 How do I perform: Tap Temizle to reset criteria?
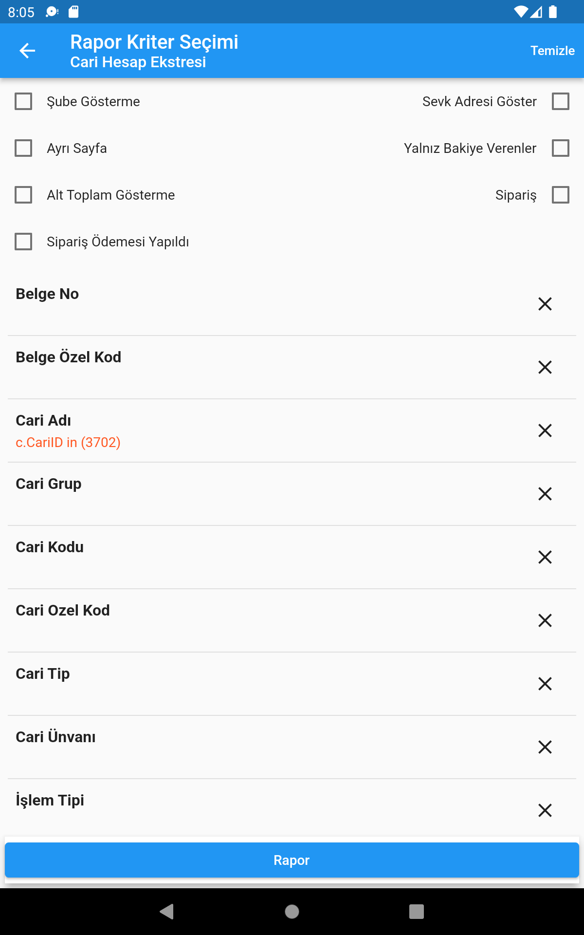(552, 51)
